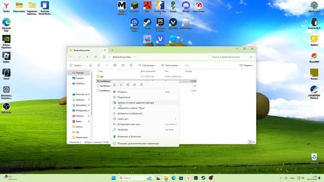Open Свойства from the context menu

(x=145, y=129)
